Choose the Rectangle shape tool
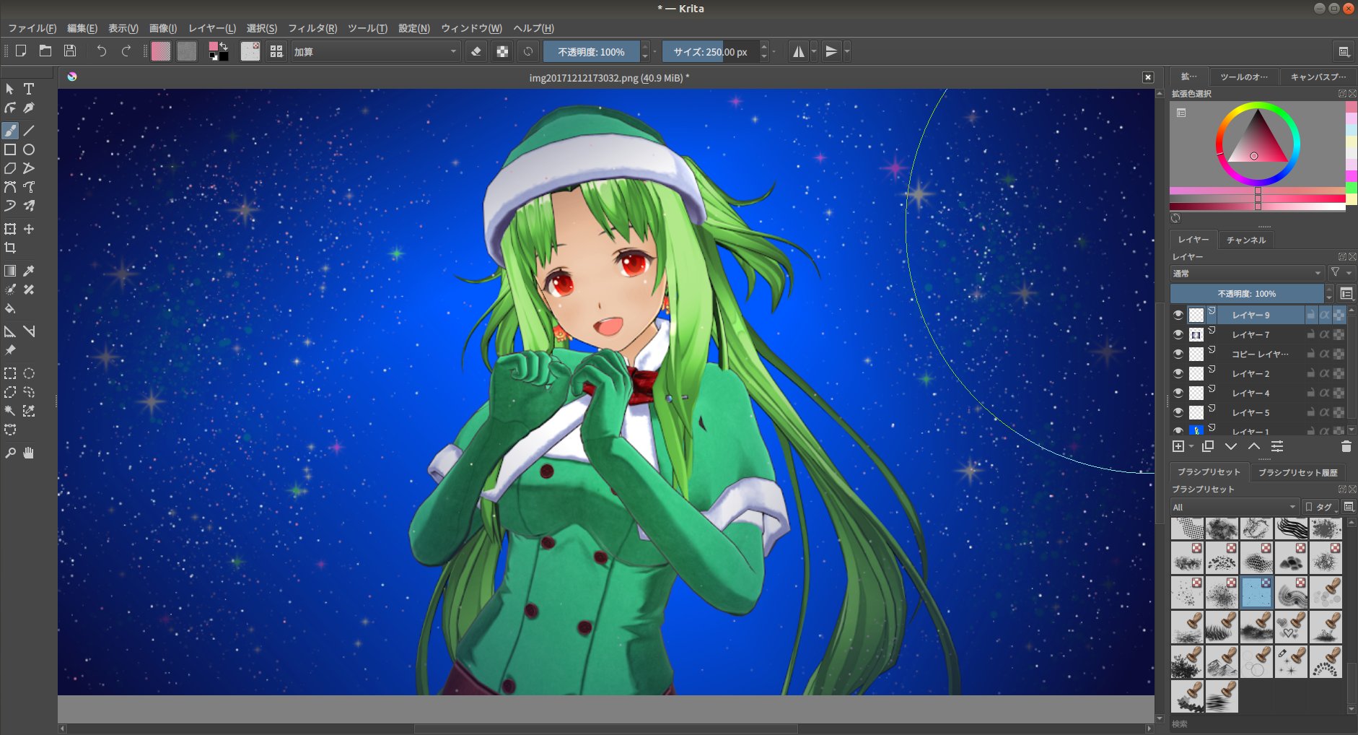The height and width of the screenshot is (735, 1358). click(x=10, y=149)
